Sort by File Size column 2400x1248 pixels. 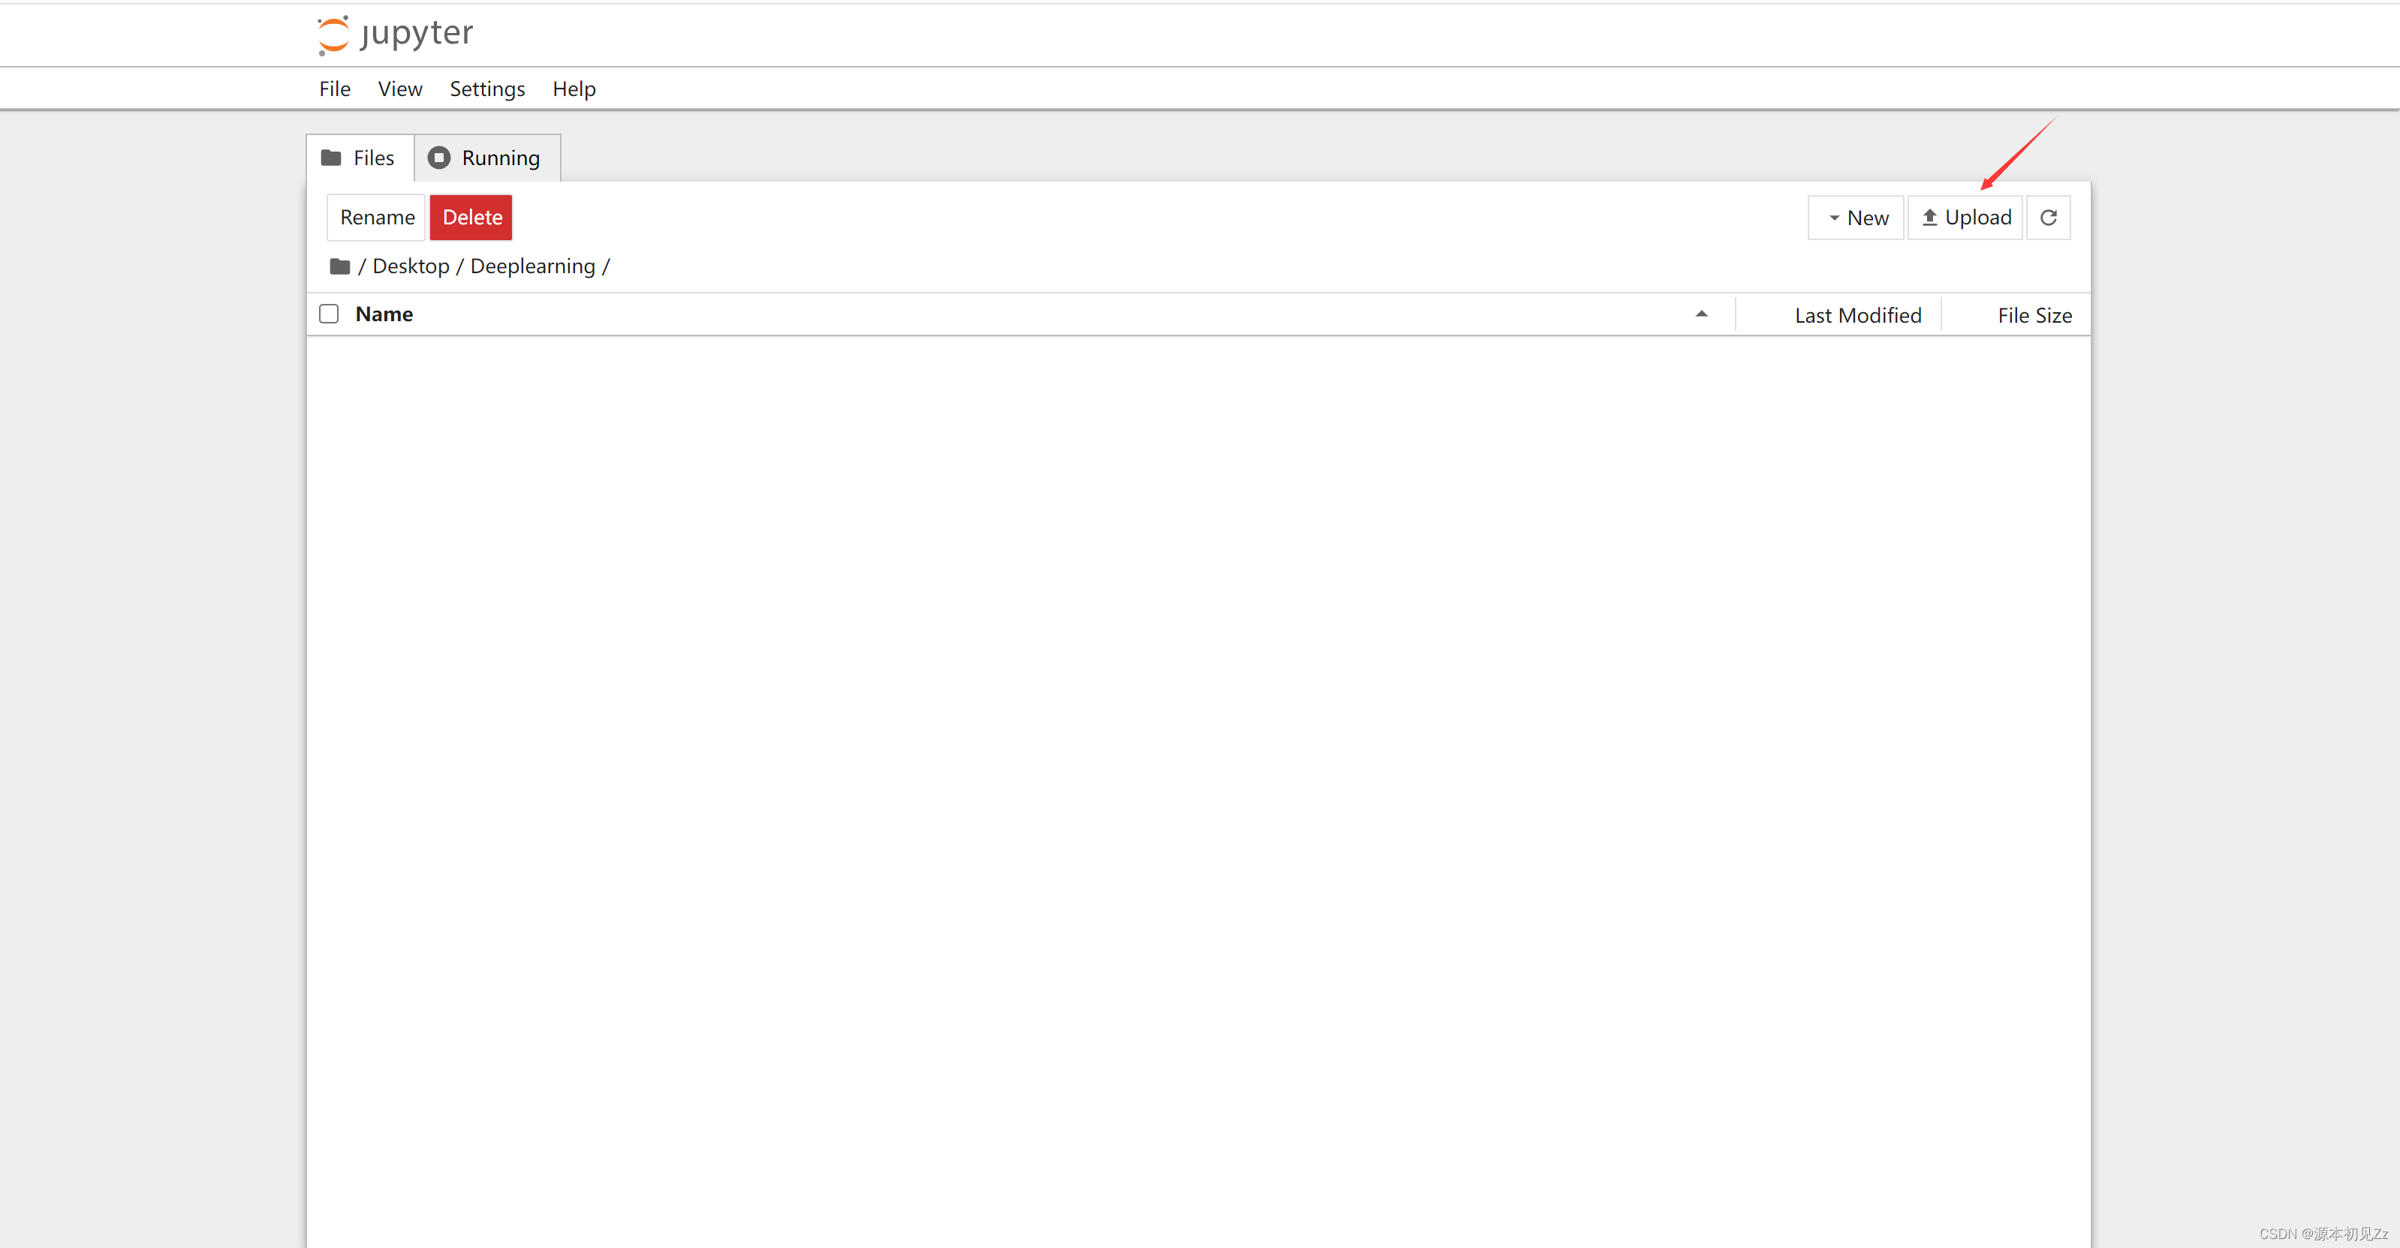pos(2034,316)
